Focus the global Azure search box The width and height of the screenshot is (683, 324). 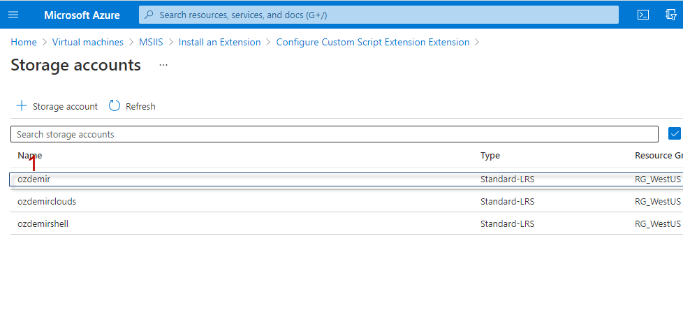coord(379,15)
